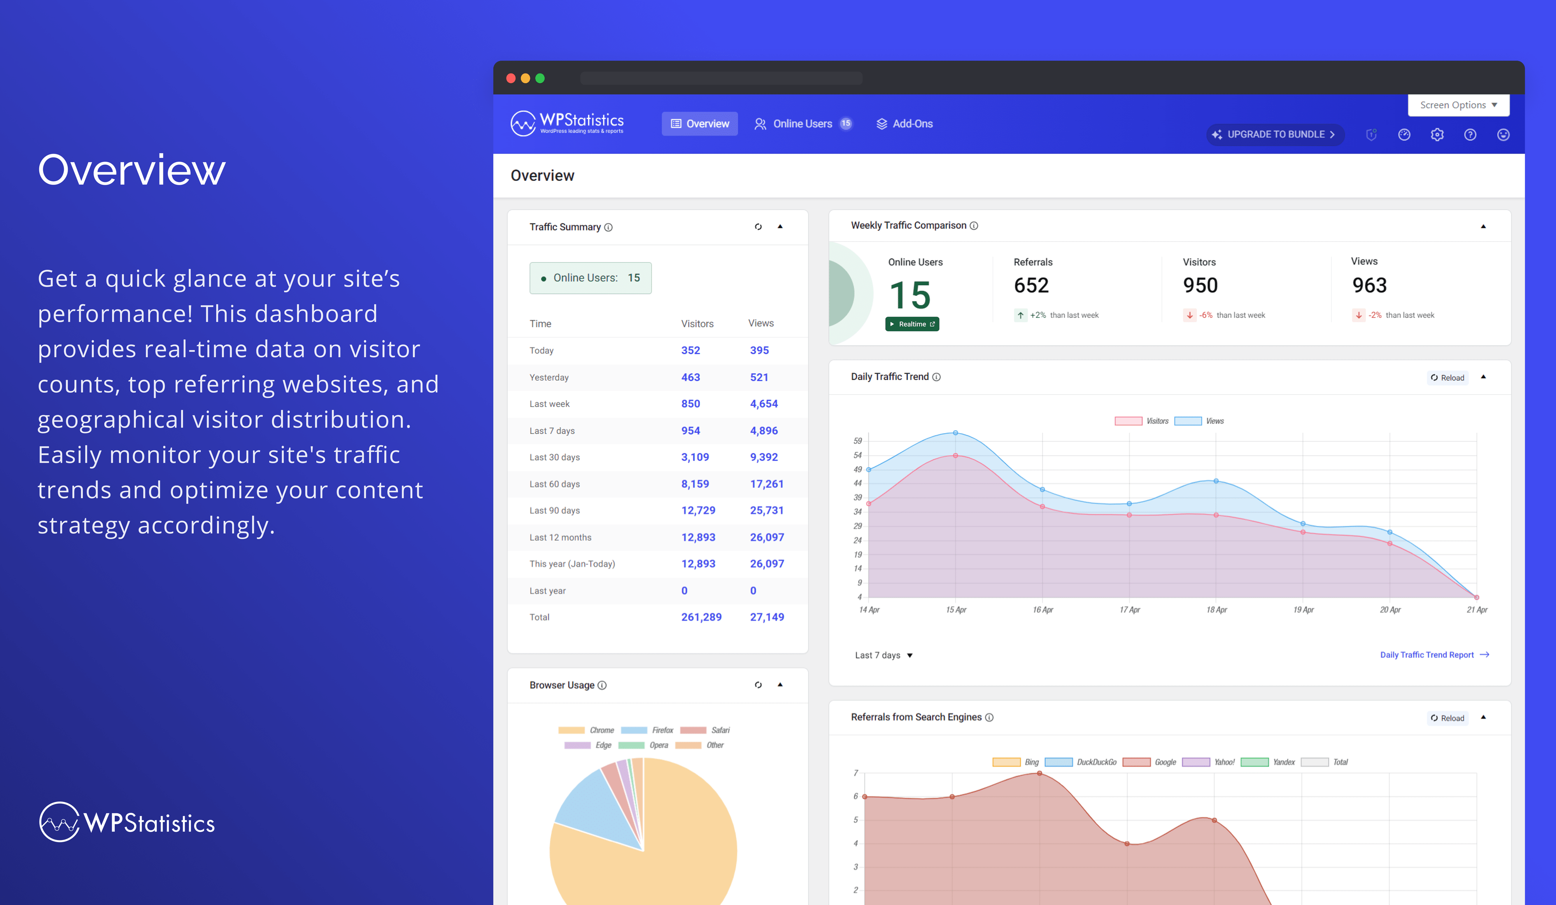The height and width of the screenshot is (905, 1556).
Task: Click Last 30 days visitors value 3,109
Action: point(695,457)
